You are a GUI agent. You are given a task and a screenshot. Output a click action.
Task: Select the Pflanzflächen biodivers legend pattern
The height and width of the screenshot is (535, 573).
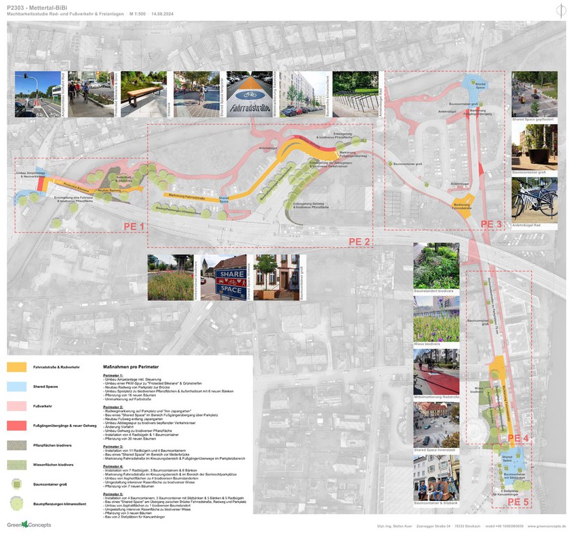tap(17, 444)
